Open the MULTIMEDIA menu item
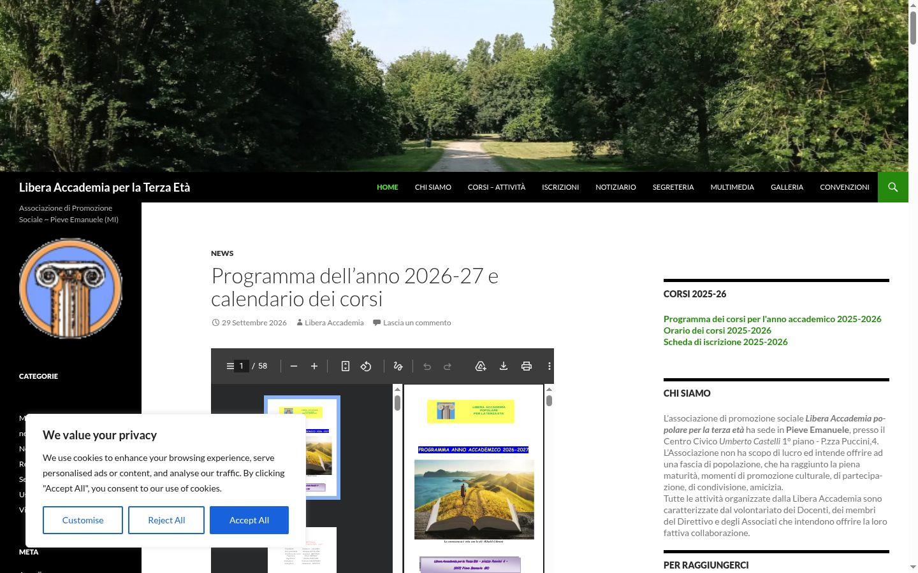The height and width of the screenshot is (573, 918). pos(732,187)
